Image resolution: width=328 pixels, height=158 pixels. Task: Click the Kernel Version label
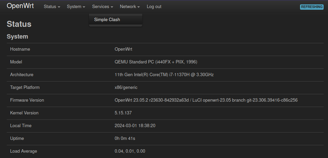24,113
